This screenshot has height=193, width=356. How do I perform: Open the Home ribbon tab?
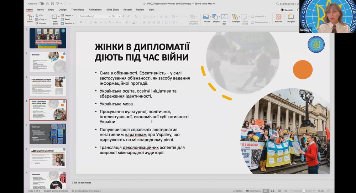29,10
